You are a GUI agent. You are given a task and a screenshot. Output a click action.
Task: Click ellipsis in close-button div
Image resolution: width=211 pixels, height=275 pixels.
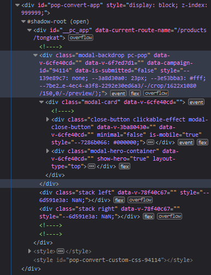pyautogui.click(x=150, y=142)
